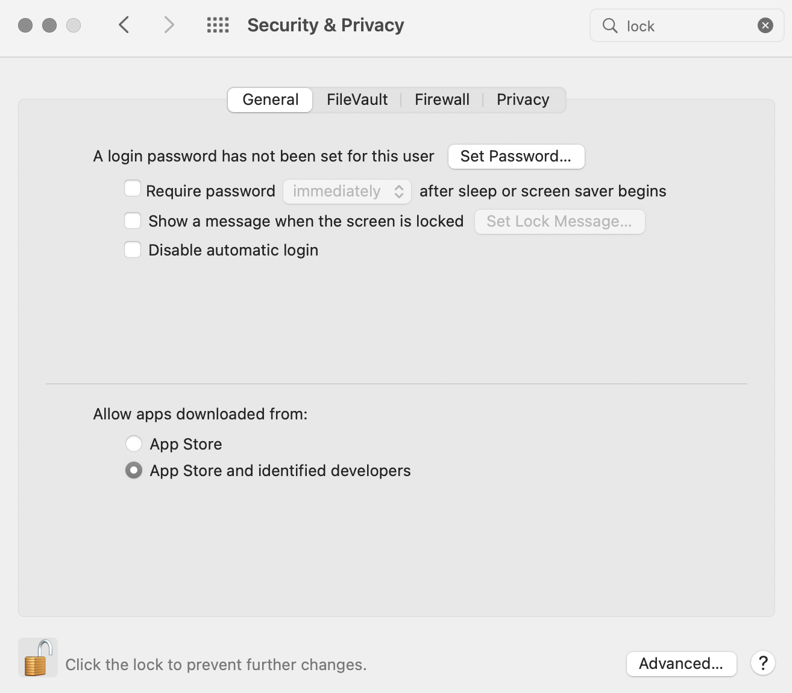This screenshot has height=693, width=792.
Task: Click the magnifying glass search icon
Action: tap(610, 25)
